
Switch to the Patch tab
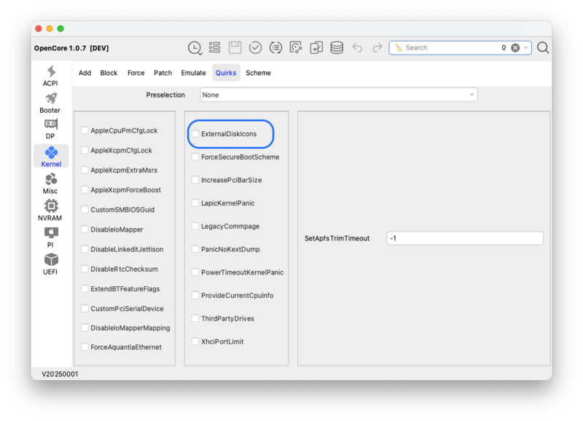pos(163,73)
